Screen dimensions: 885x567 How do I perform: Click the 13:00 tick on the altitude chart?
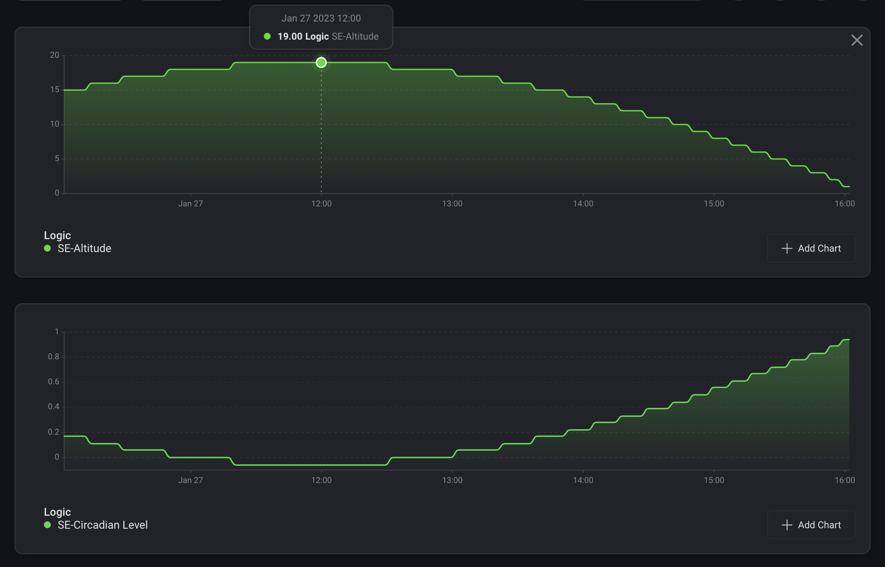[452, 203]
